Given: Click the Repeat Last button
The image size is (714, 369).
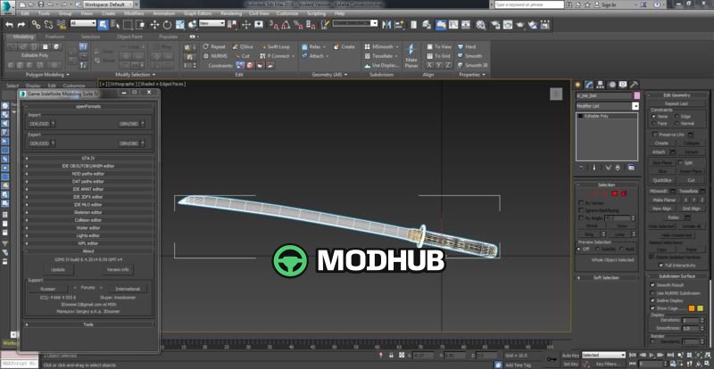Looking at the screenshot, I should point(677,103).
